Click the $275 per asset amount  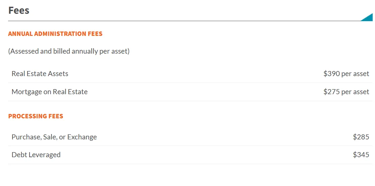[346, 92]
